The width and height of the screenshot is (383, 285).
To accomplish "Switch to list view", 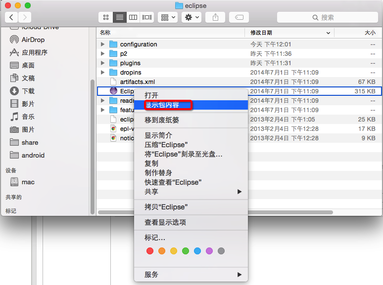I will point(119,17).
